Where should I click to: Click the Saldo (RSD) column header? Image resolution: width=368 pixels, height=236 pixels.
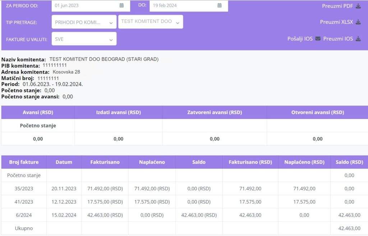click(349, 162)
